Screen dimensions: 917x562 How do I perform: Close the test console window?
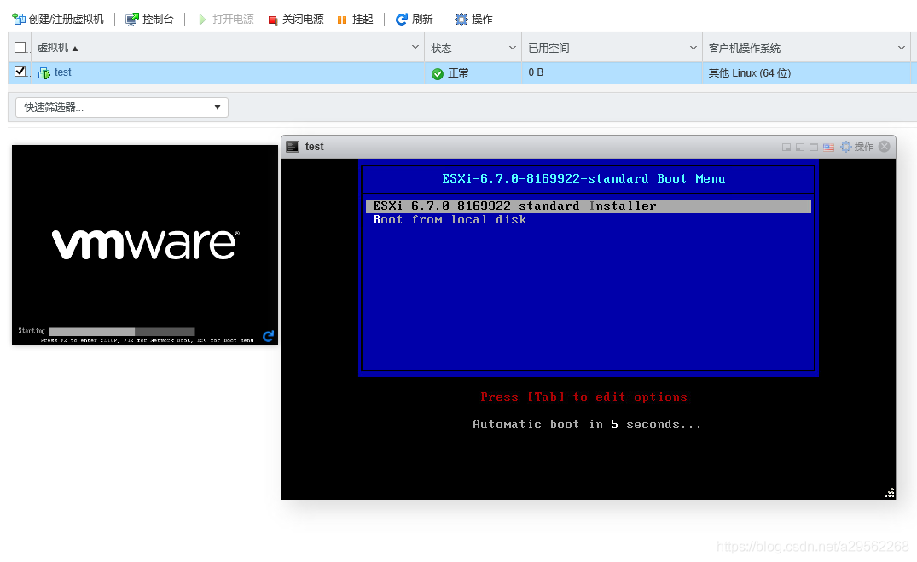point(885,147)
